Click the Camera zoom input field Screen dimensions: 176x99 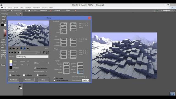pyautogui.click(x=64, y=32)
